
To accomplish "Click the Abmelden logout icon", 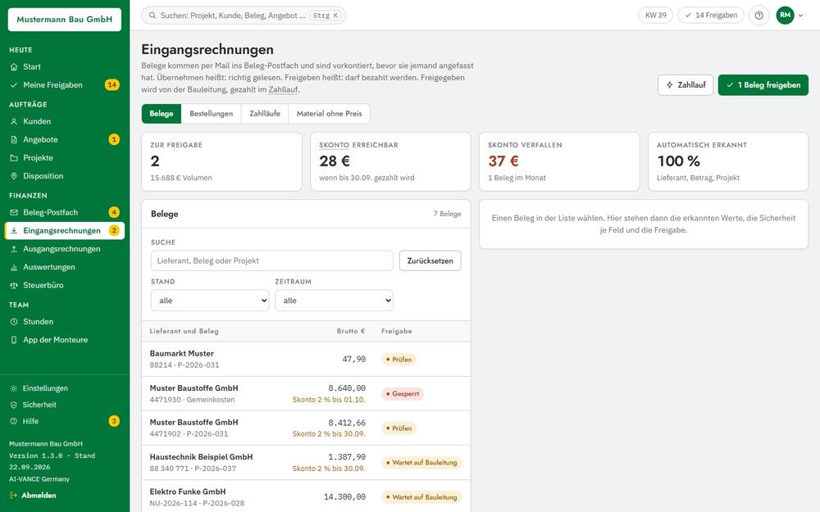I will click(14, 496).
